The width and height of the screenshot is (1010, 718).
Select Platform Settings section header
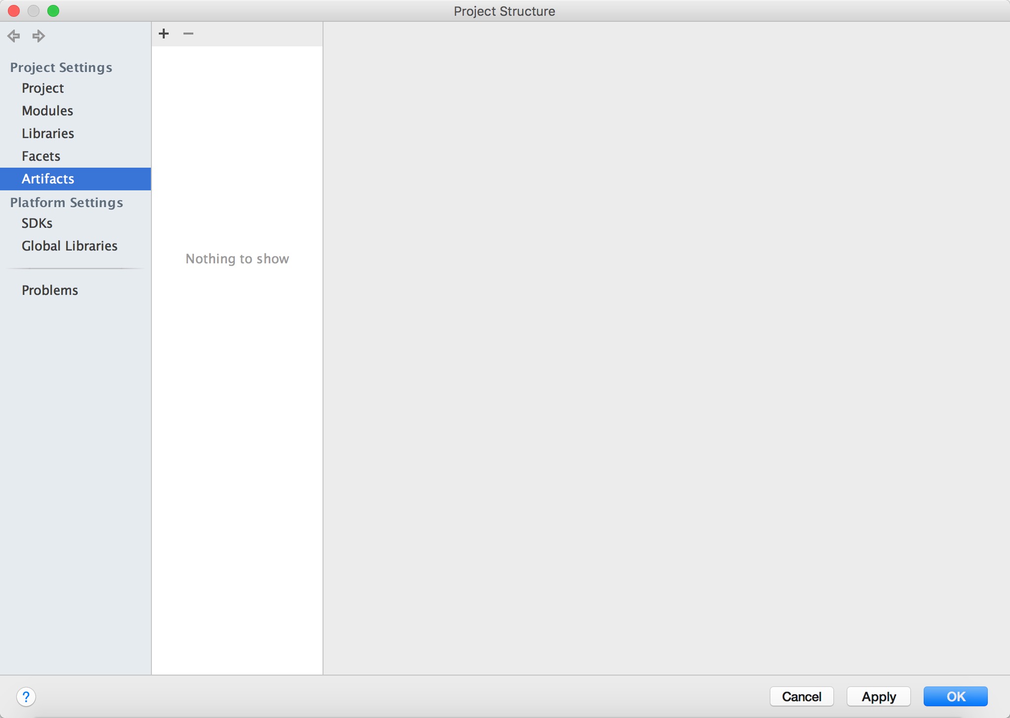[x=65, y=202]
